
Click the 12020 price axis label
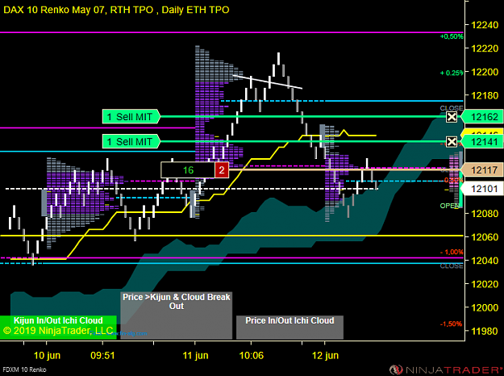[x=485, y=284]
